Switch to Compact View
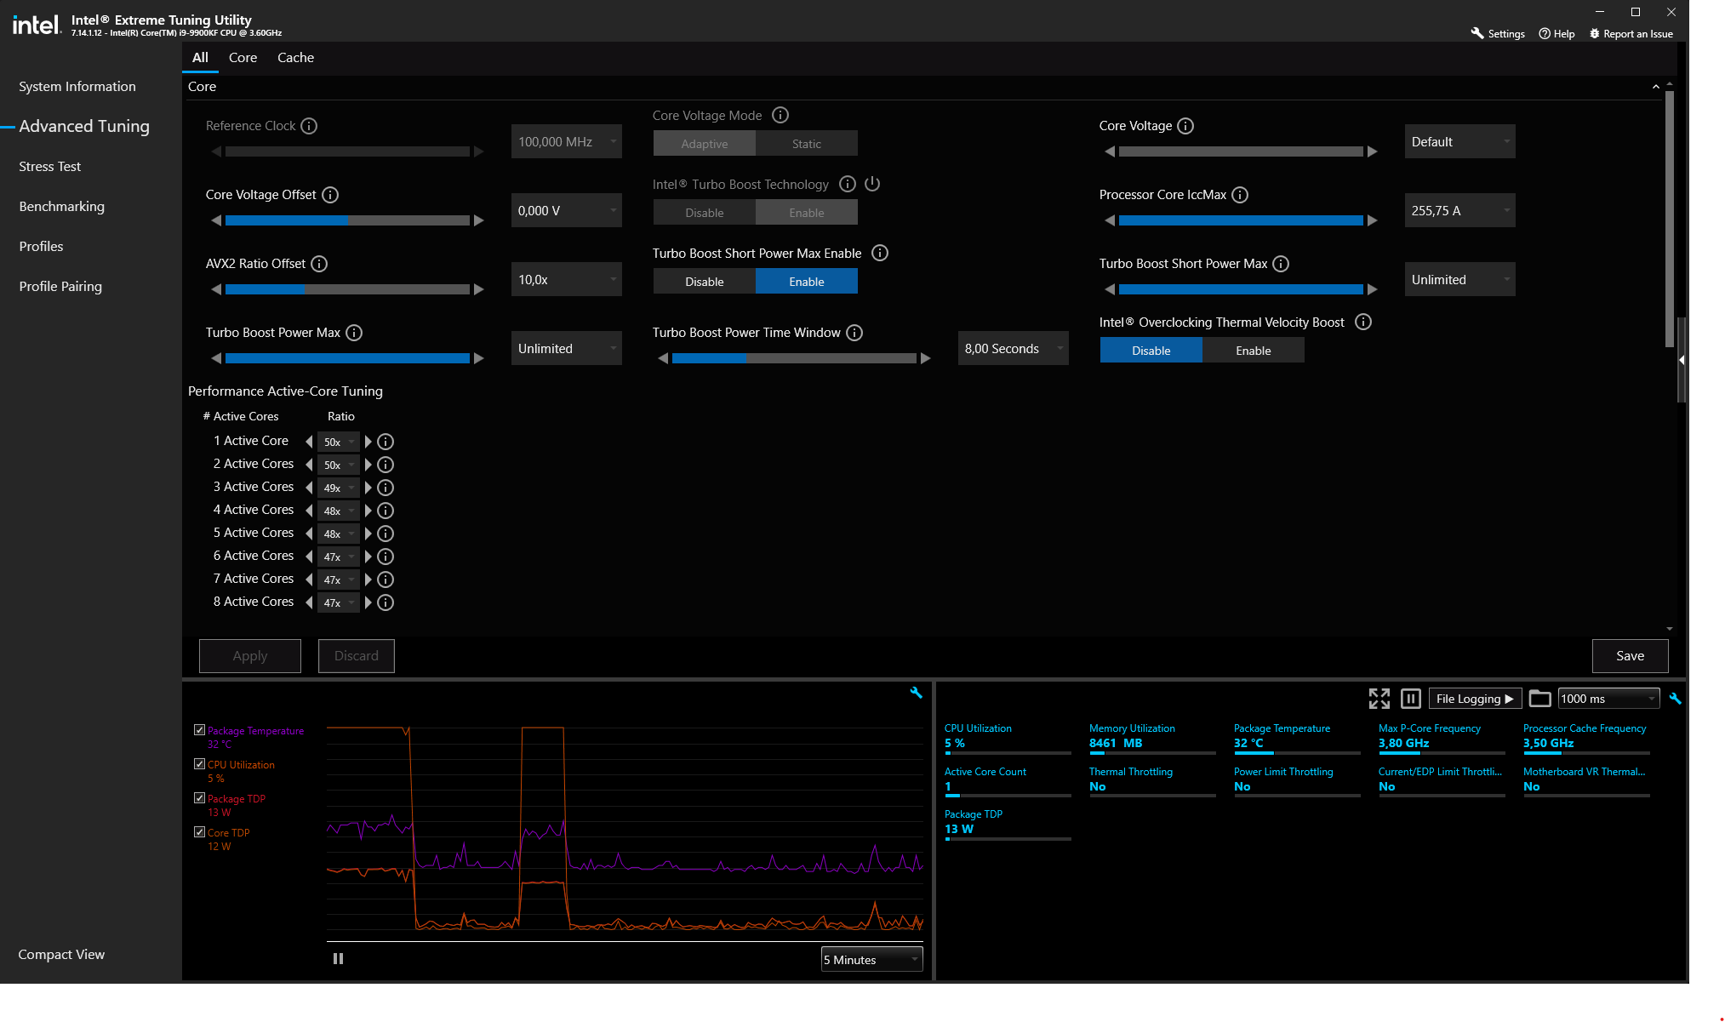Image resolution: width=1725 pixels, height=1022 pixels. [x=61, y=955]
